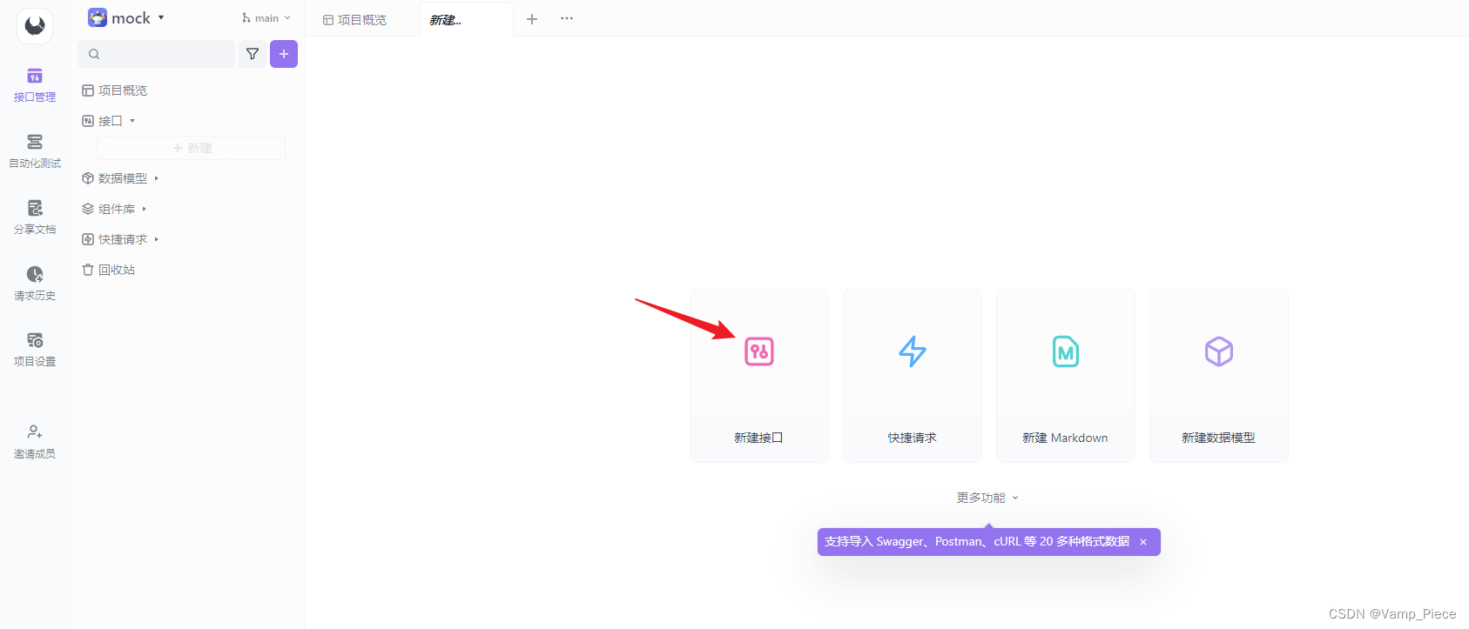Click the dashed 新建 button under 接口
Viewport: 1469px width, 629px height.
pyautogui.click(x=192, y=148)
